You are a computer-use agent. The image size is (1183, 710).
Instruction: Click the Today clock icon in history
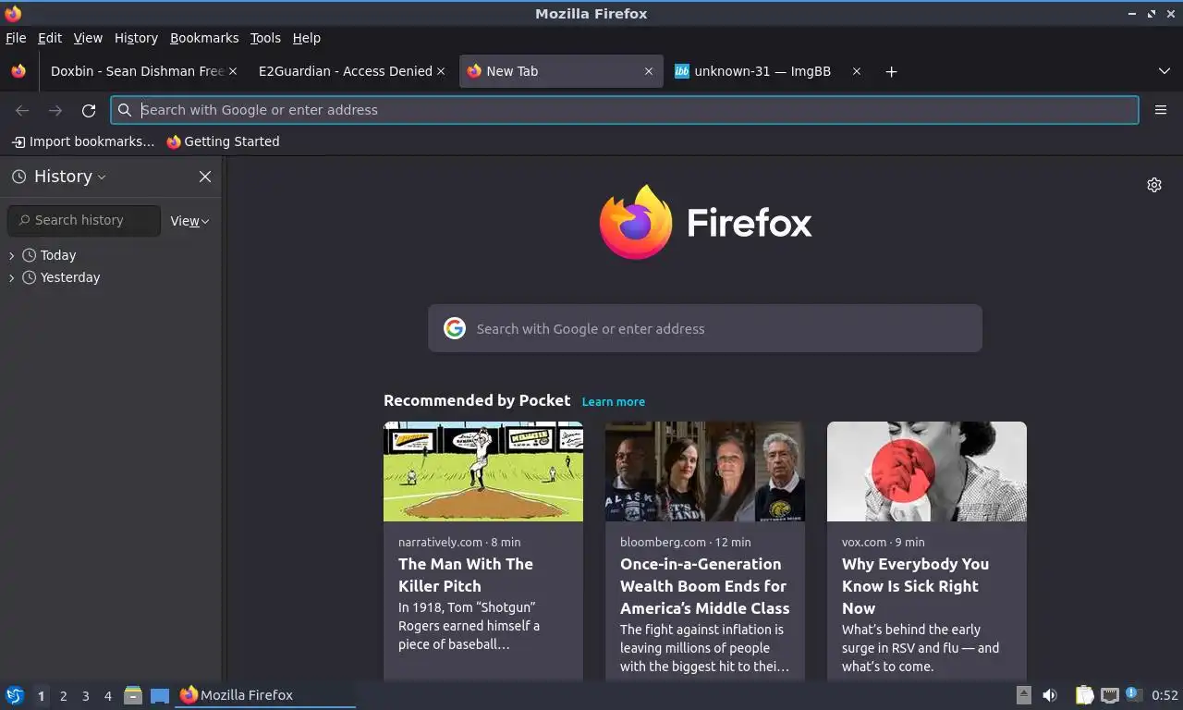pos(30,255)
